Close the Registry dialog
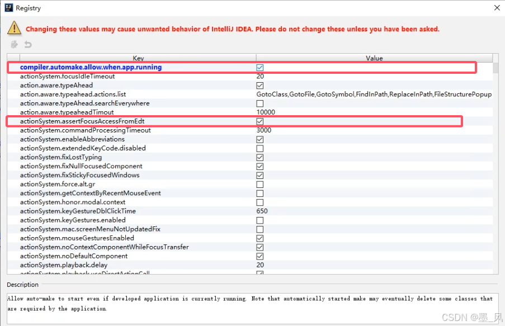This screenshot has width=505, height=326. pyautogui.click(x=497, y=8)
